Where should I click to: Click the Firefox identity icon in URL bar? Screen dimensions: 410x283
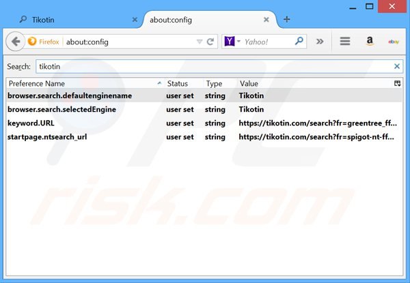click(32, 42)
